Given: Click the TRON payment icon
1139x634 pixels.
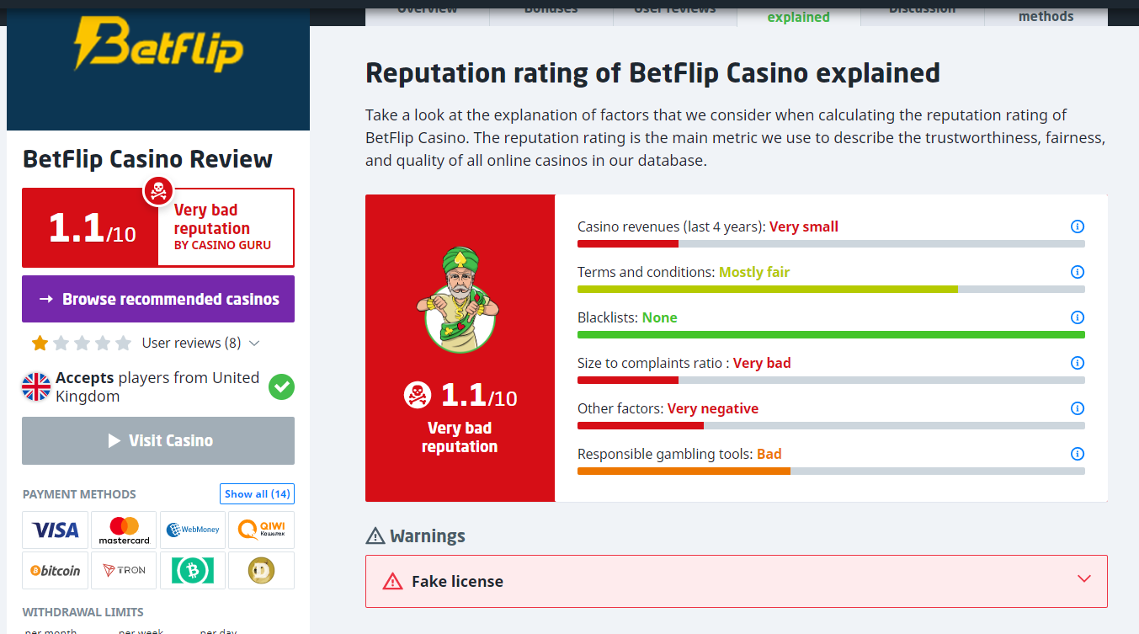Looking at the screenshot, I should point(124,570).
